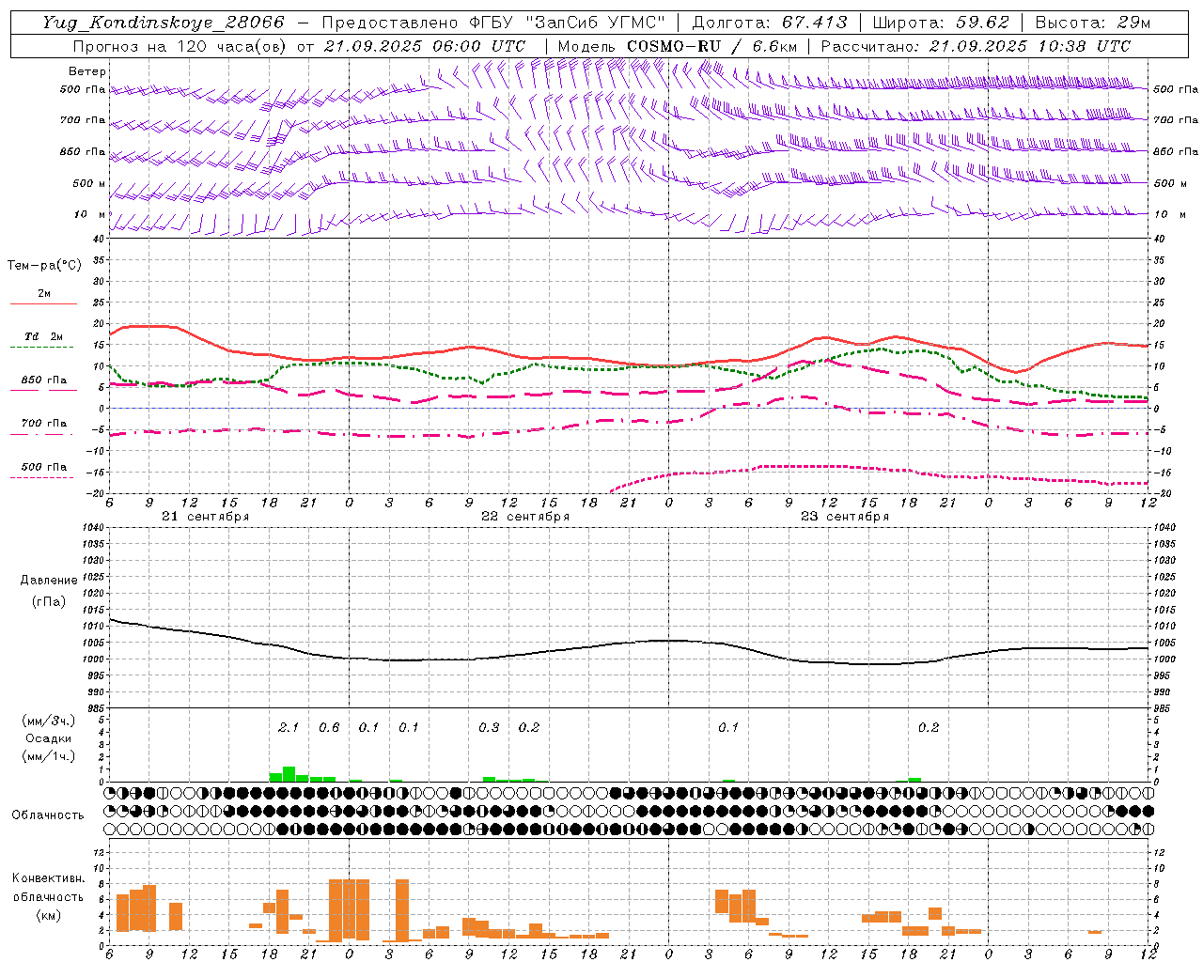Select the "Конвективн." label text

click(x=48, y=878)
